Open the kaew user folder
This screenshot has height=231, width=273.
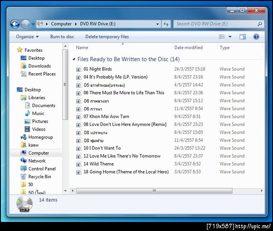click(x=33, y=145)
